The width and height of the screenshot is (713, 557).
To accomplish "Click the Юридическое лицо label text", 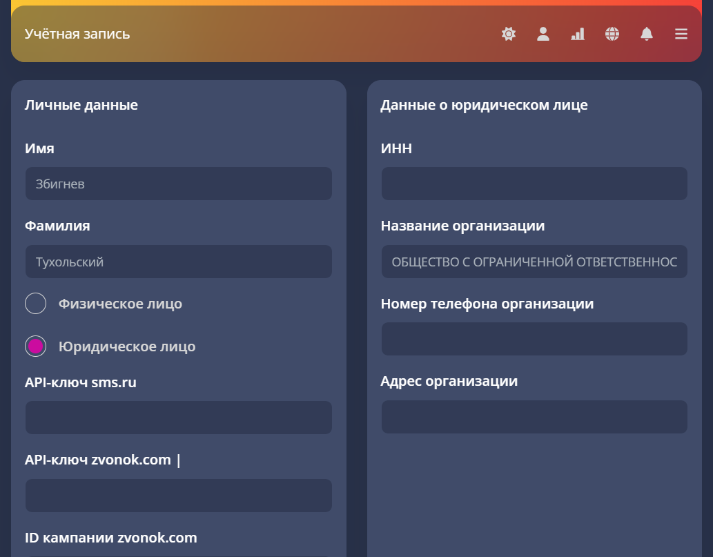I will coord(127,346).
